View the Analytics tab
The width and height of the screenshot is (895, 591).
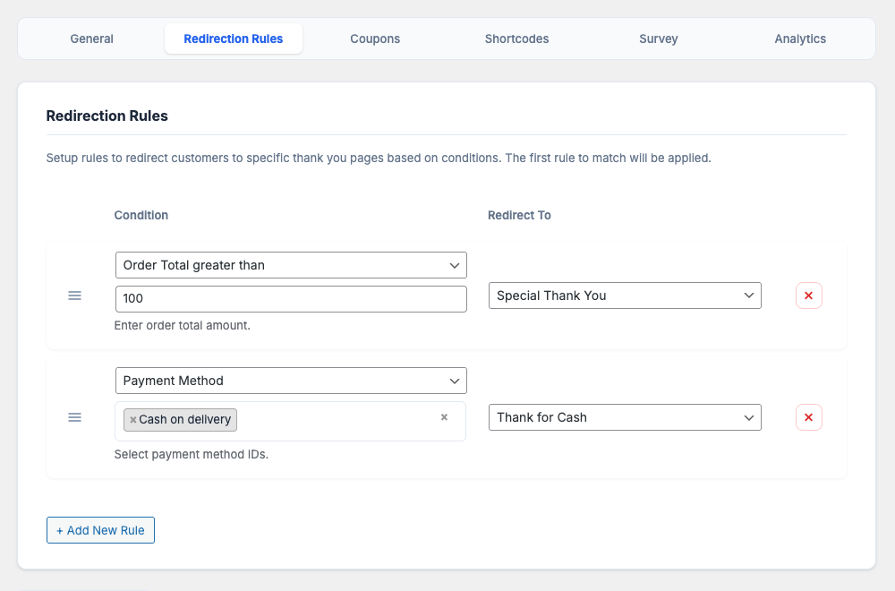point(800,39)
